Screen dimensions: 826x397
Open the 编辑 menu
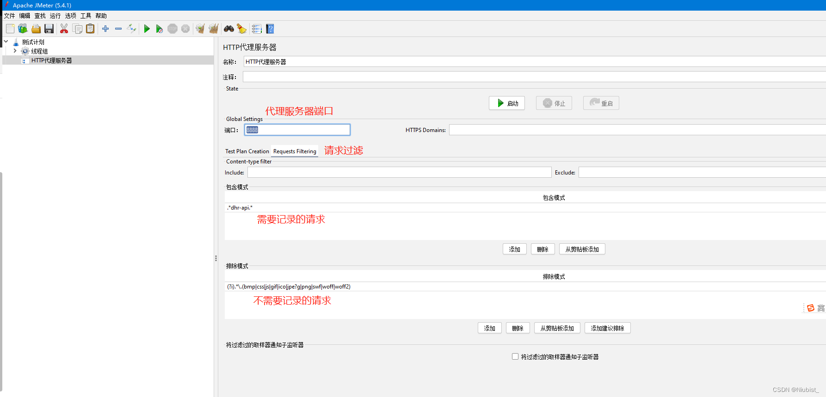pos(25,16)
